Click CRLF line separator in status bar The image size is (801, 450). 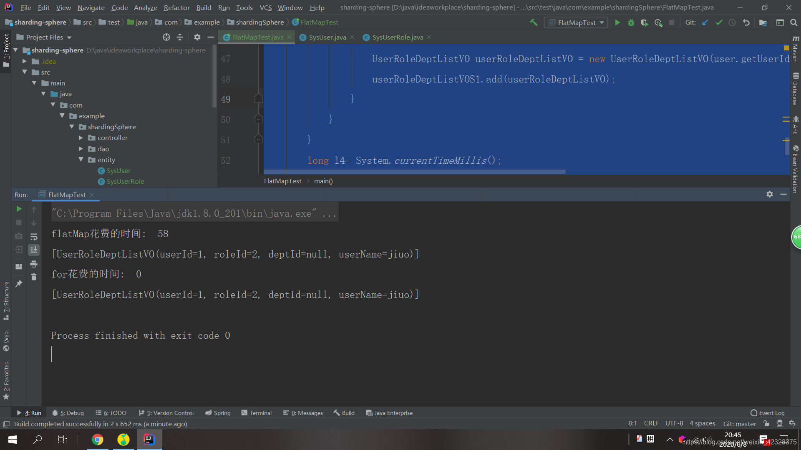(x=652, y=423)
